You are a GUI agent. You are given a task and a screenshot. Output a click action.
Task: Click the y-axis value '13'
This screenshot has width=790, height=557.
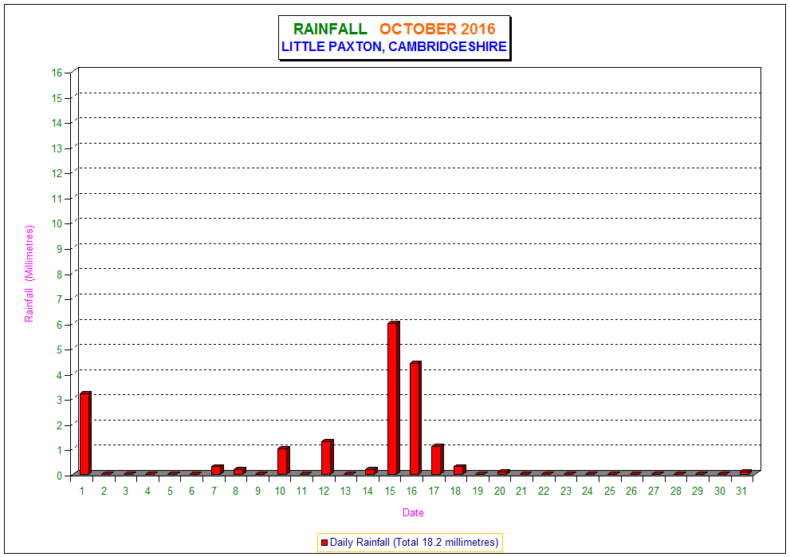point(57,148)
